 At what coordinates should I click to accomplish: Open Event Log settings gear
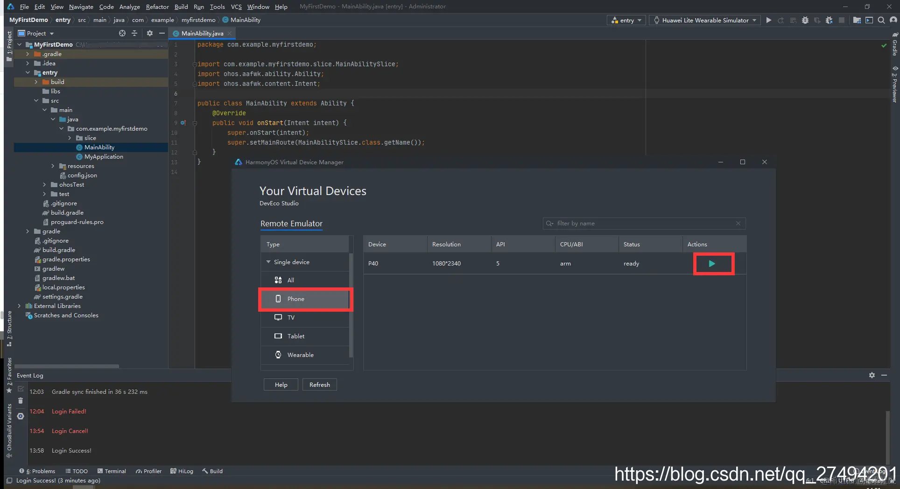(x=872, y=375)
